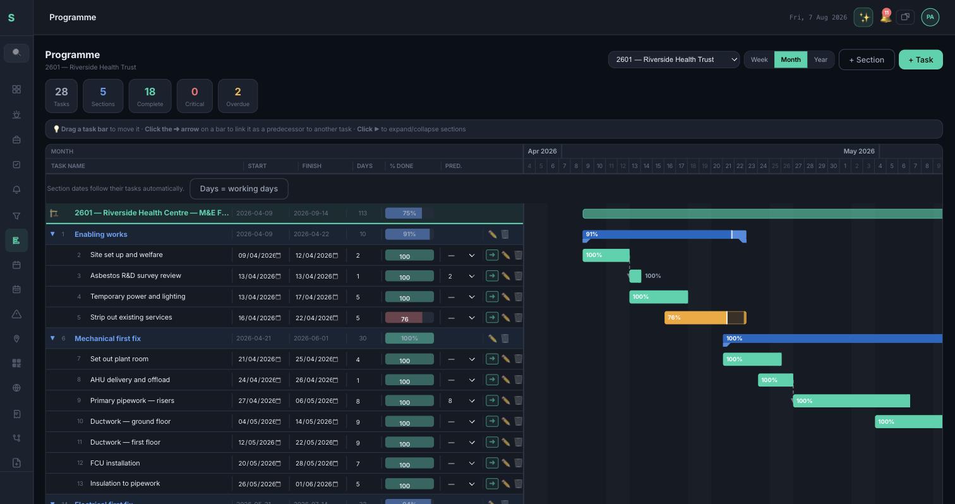The width and height of the screenshot is (955, 504).
Task: Open the 2601 — Riverside Health Trust project dropdown
Action: click(674, 59)
